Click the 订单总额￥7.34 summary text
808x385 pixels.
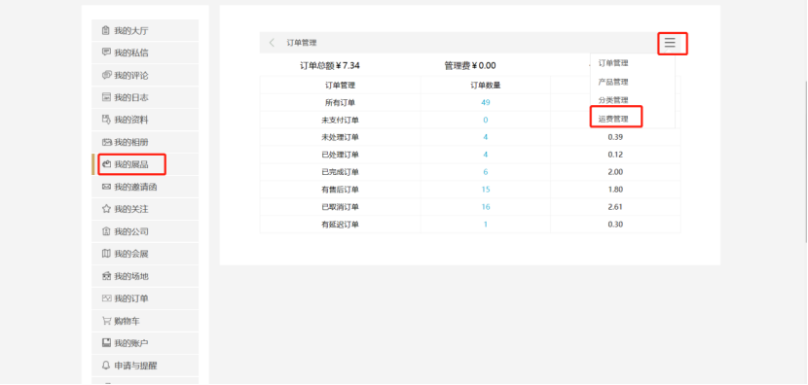pos(330,65)
